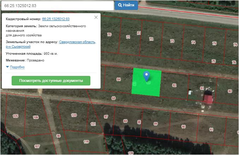Select parcel number 82 on the map
This screenshot has height=155, width=239.
(174, 85)
